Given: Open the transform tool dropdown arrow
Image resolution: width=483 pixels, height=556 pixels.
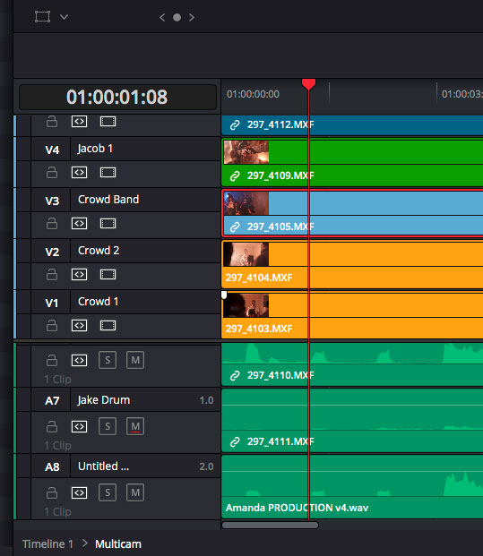Looking at the screenshot, I should pos(64,17).
